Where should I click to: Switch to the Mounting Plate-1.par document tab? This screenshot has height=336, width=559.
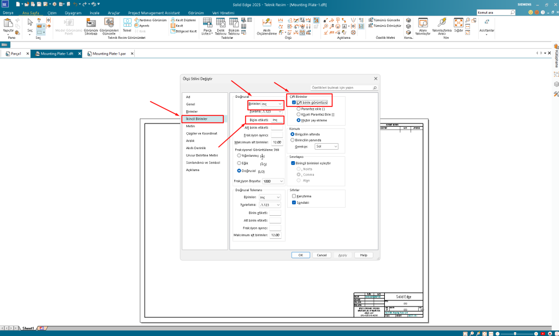click(109, 54)
